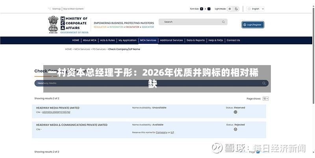Click the Ministry of Corporate Affairs logo text
The width and height of the screenshot is (315, 158).
point(74,25)
